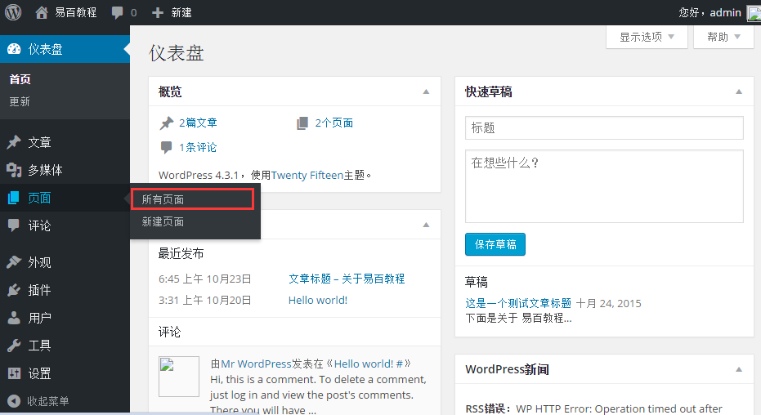The height and width of the screenshot is (415, 761).
Task: Click the paintbrush icon beside 外观
Action: coord(14,262)
